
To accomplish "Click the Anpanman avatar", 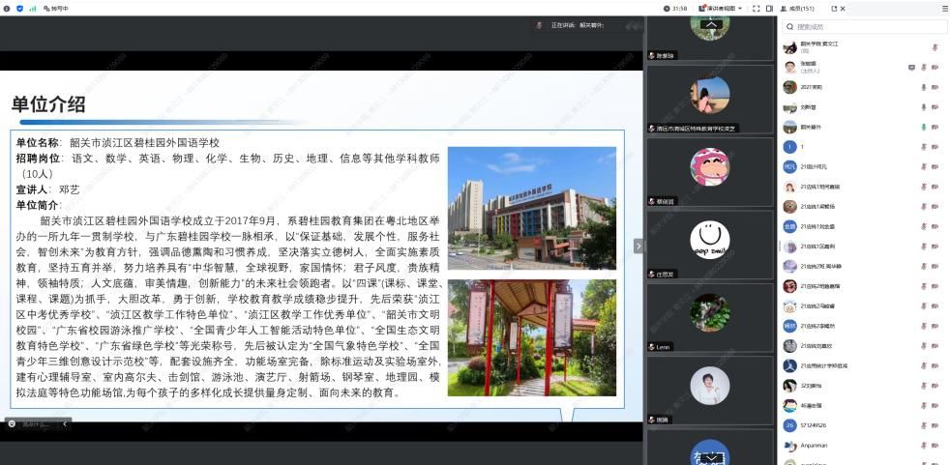I will 789,446.
